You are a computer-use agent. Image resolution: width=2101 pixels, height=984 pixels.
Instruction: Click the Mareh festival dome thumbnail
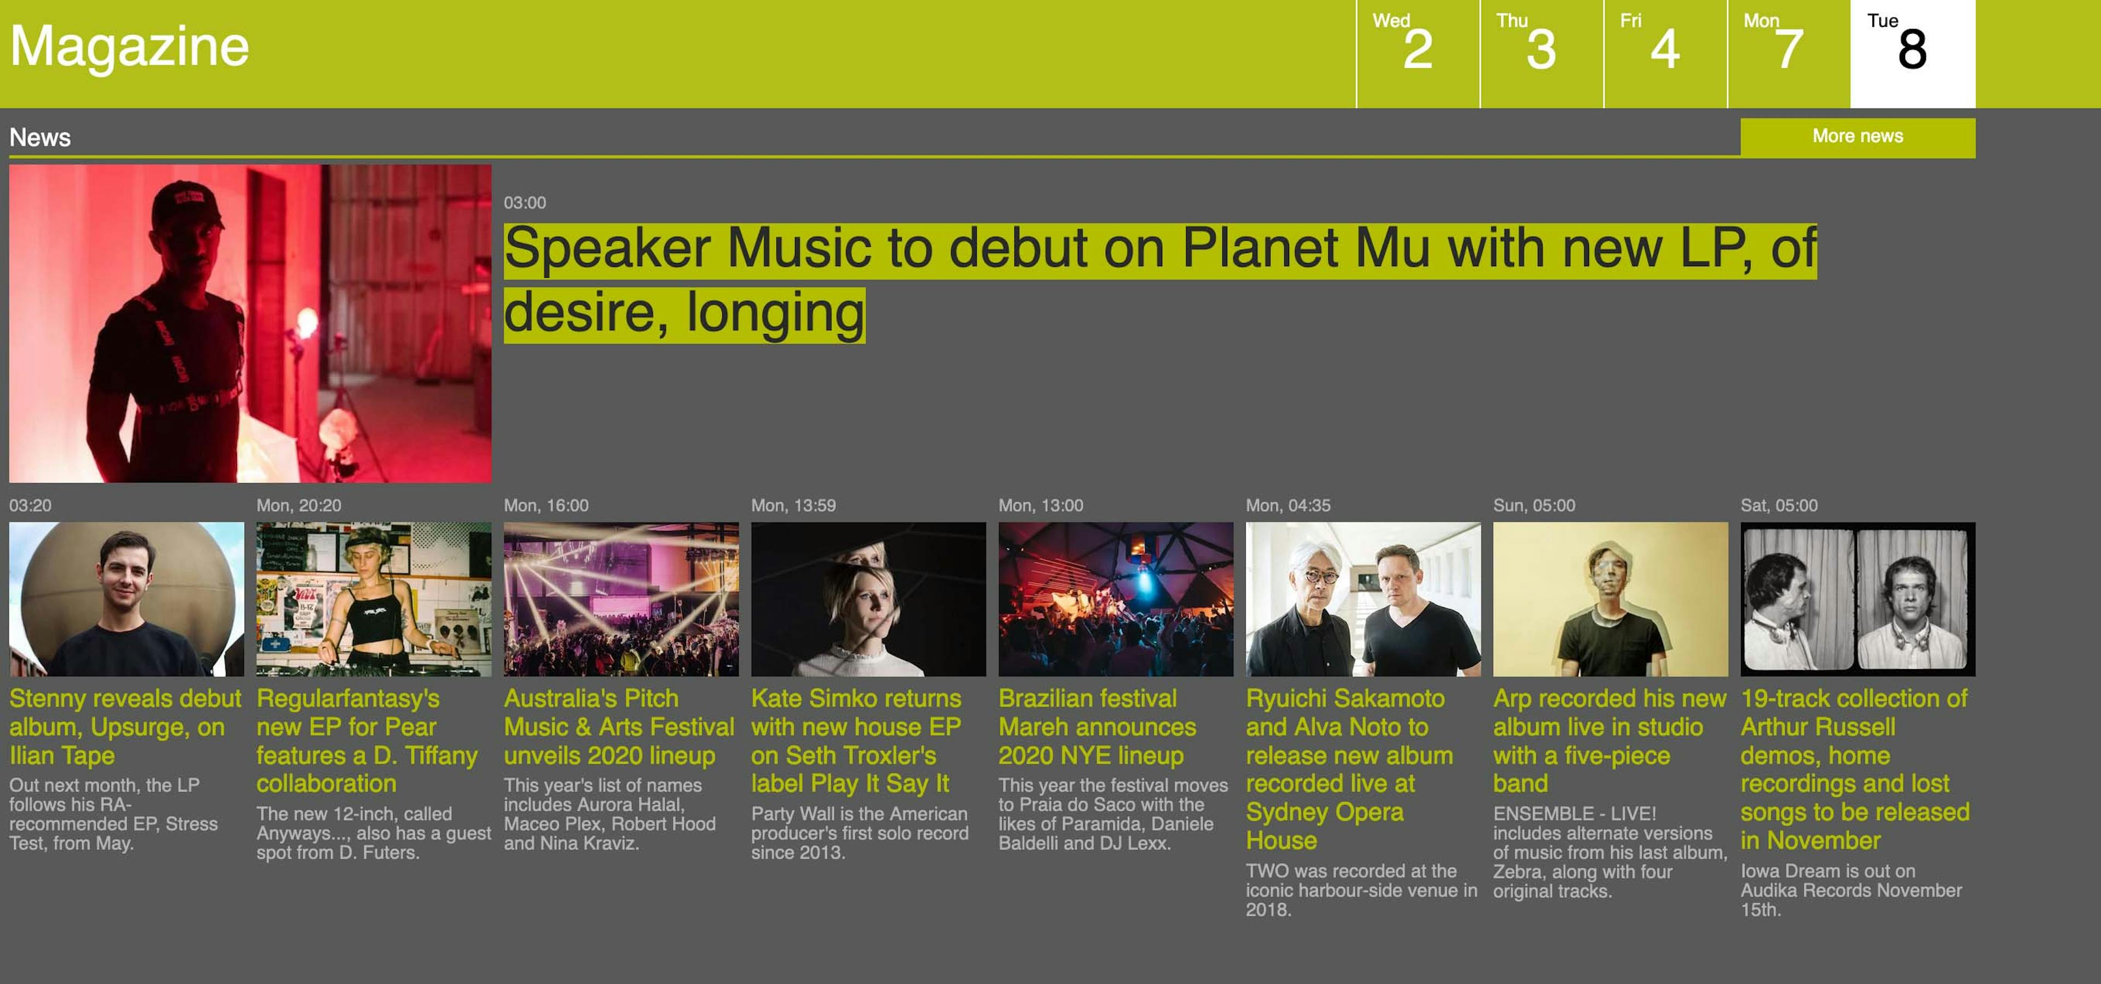1115,599
